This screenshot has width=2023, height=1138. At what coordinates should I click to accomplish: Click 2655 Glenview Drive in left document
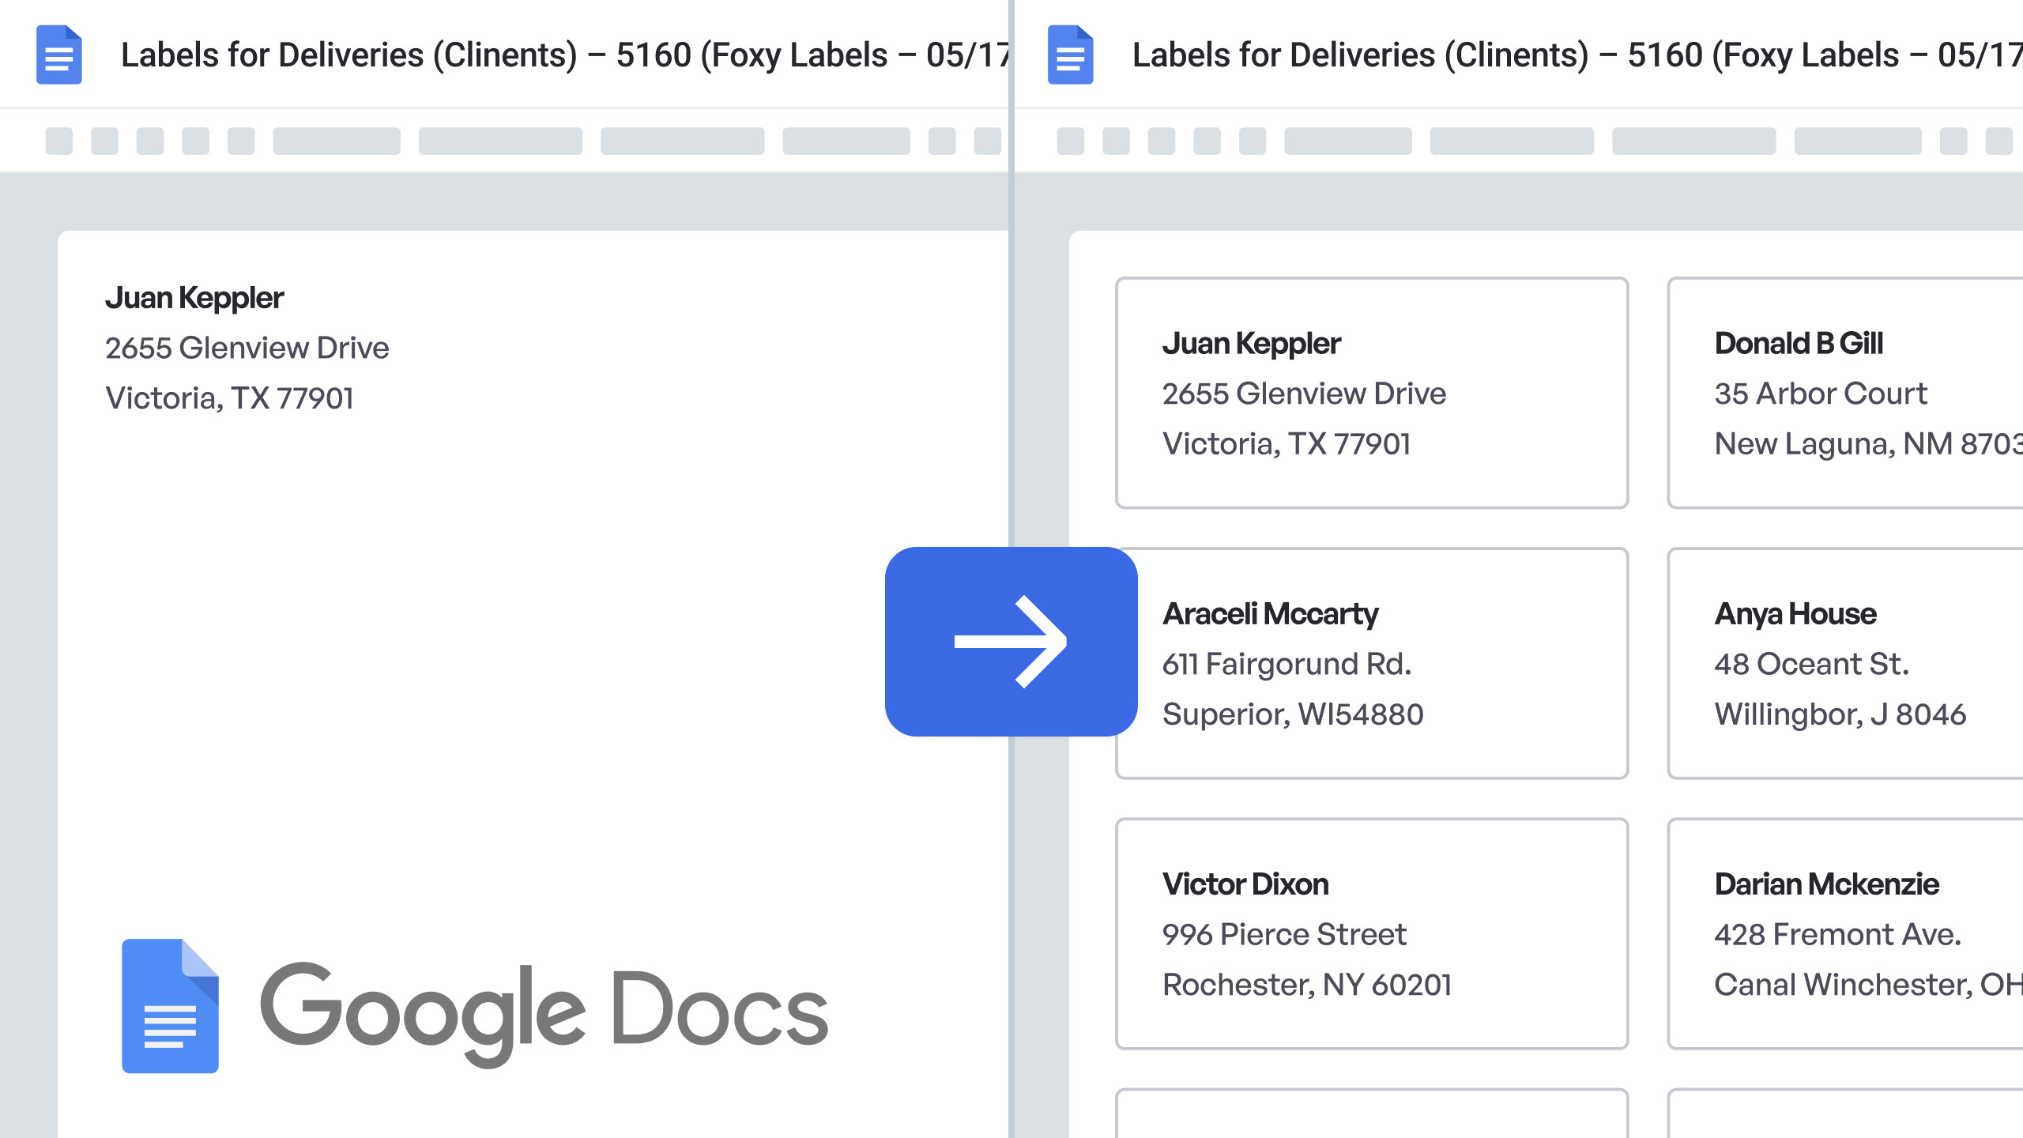pyautogui.click(x=247, y=348)
